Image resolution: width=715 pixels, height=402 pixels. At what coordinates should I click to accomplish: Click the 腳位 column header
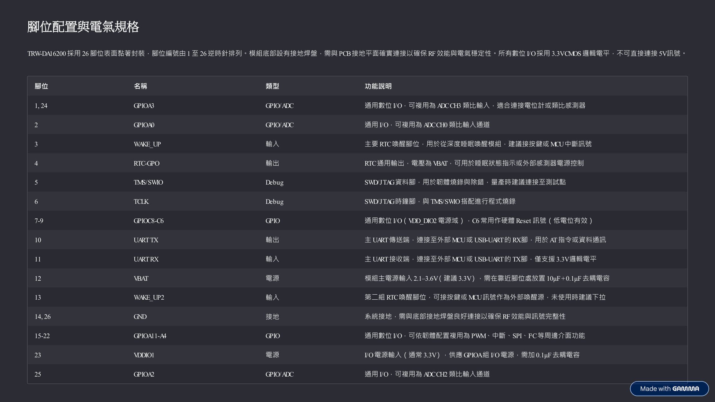coord(41,86)
